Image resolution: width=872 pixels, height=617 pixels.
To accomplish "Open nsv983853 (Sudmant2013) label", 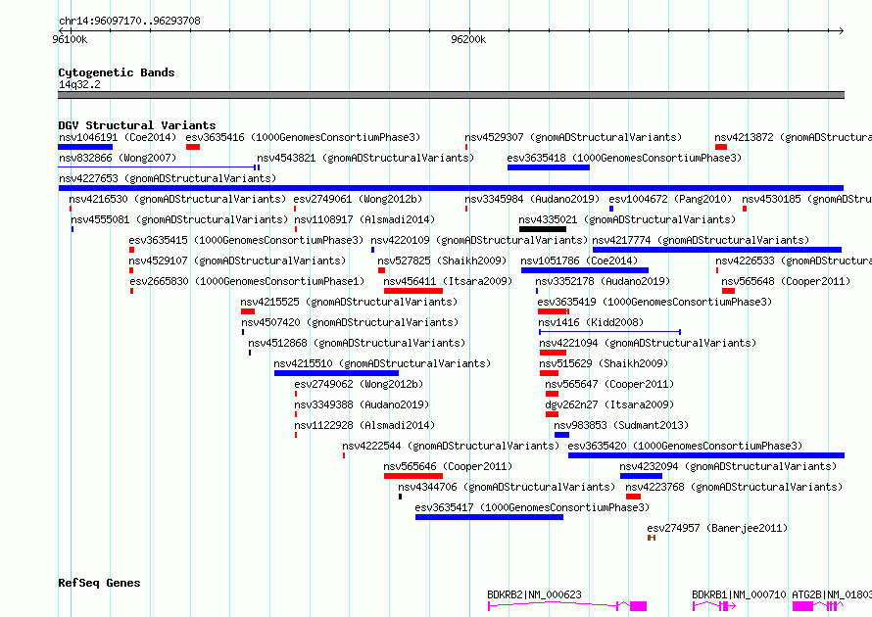I will tap(621, 425).
